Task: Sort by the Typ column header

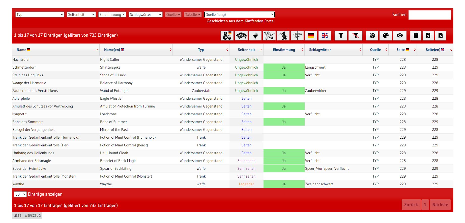Action: 201,50
